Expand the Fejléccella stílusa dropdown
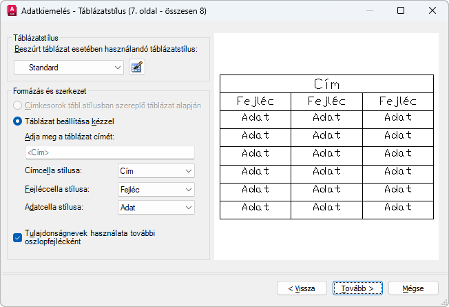449x307 pixels. click(155, 188)
